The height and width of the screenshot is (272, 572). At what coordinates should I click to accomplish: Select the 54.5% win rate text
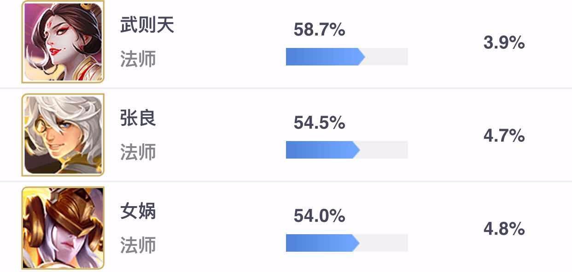[x=319, y=123]
